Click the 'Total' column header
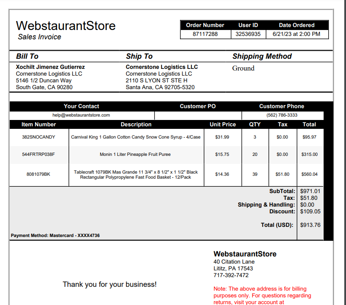The height and width of the screenshot is (305, 346). pos(309,125)
